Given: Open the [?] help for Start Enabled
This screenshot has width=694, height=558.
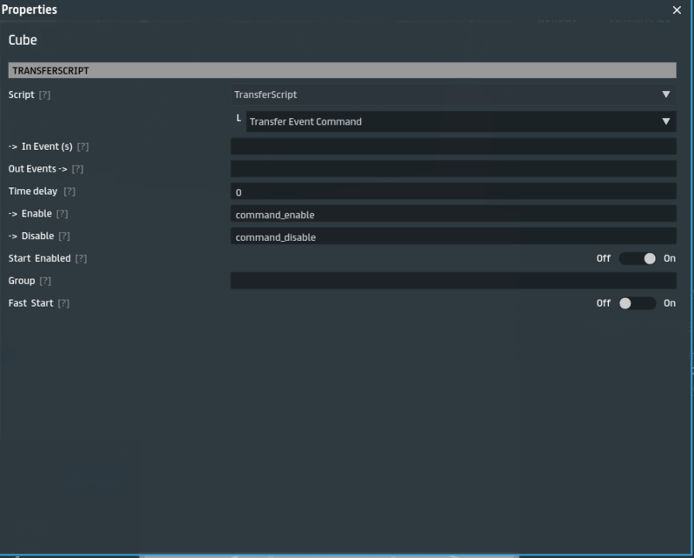Looking at the screenshot, I should (81, 259).
